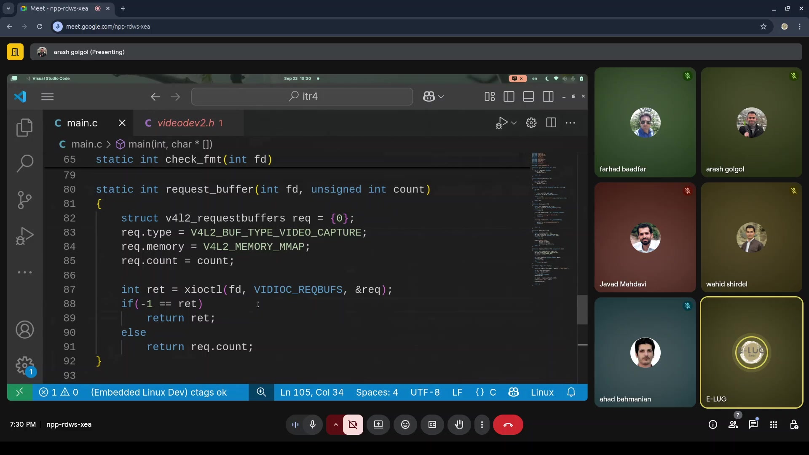Click the E-LUG participant tile
Image resolution: width=809 pixels, height=455 pixels.
751,353
